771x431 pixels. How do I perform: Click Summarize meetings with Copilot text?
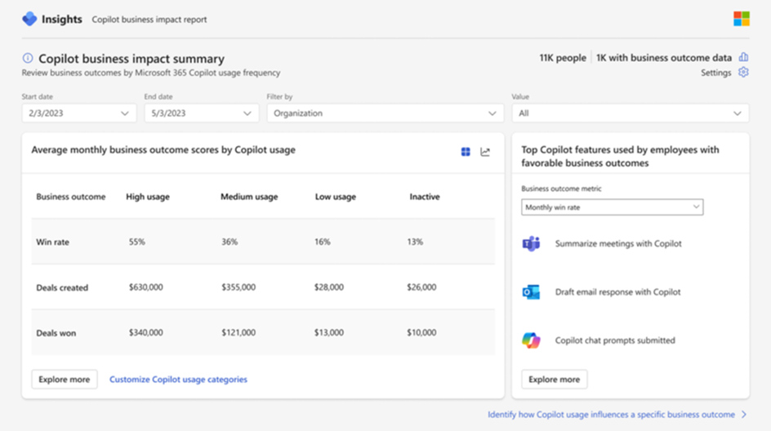[x=618, y=243]
